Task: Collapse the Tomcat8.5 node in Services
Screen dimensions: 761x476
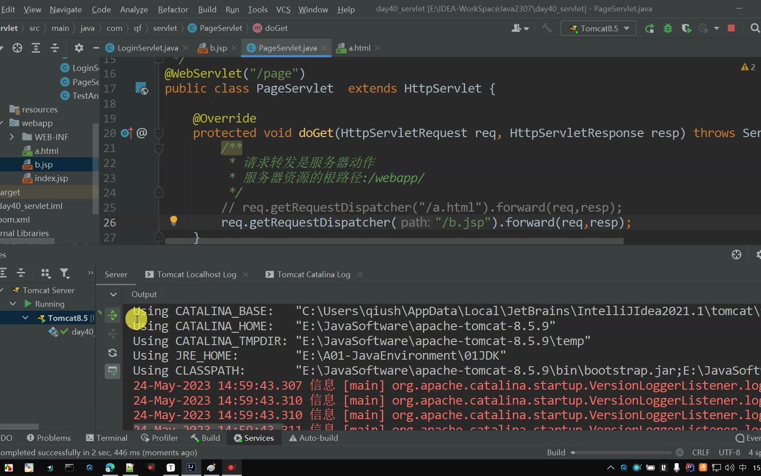Action: tap(26, 318)
